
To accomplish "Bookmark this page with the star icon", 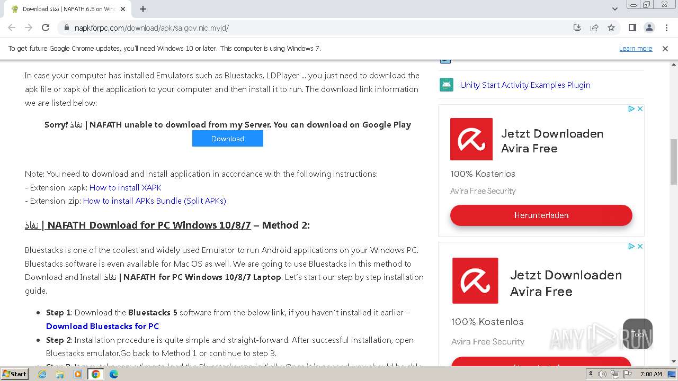I will click(x=611, y=28).
